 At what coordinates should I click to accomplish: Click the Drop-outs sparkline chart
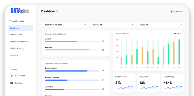[148, 87]
